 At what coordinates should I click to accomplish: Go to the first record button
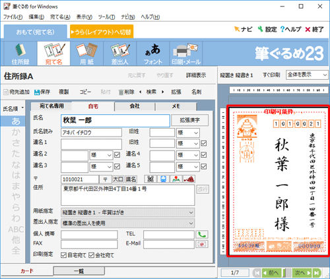pyautogui.click(x=257, y=273)
